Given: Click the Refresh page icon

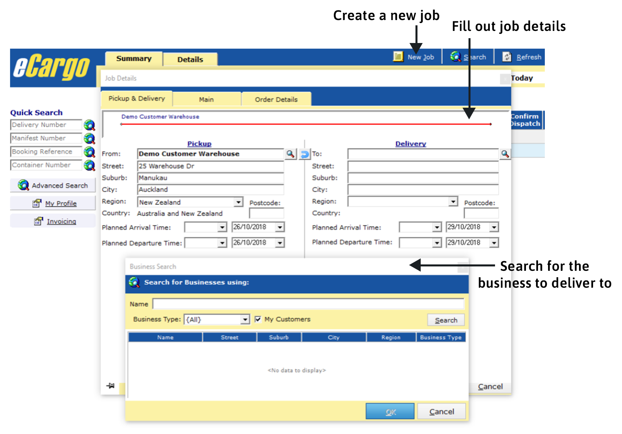Looking at the screenshot, I should click(x=507, y=57).
